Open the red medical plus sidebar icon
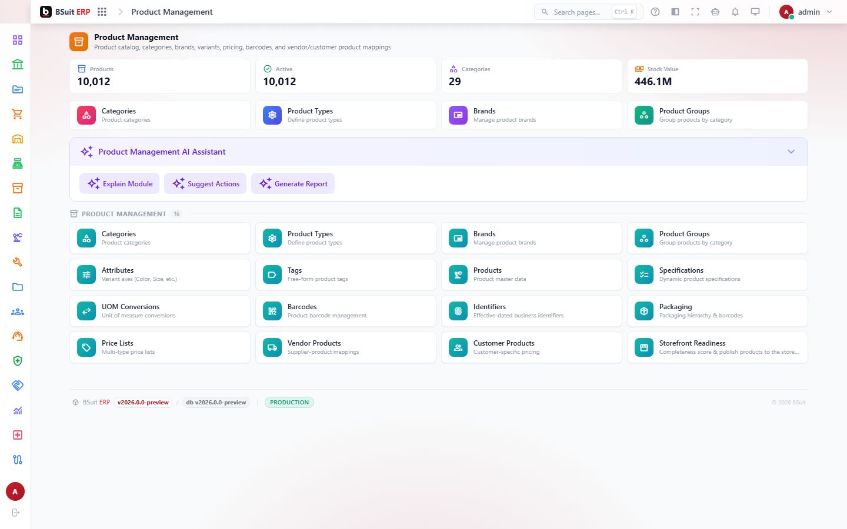 18,435
